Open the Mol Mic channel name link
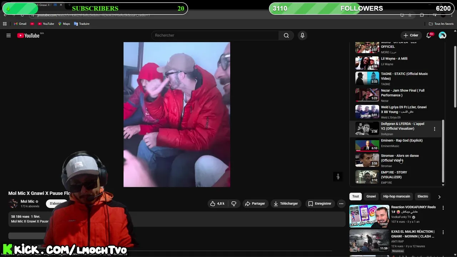This screenshot has height=257, width=457. (x=27, y=201)
